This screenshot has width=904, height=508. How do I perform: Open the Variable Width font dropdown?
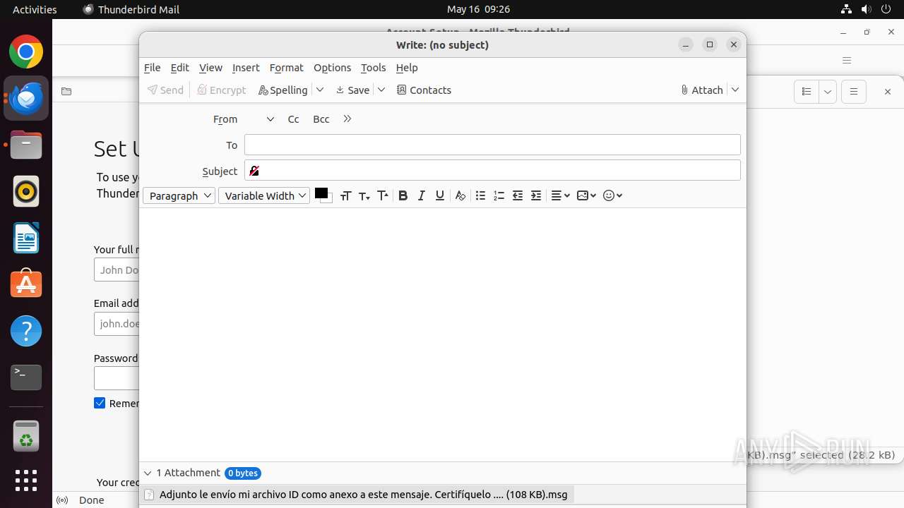point(264,195)
